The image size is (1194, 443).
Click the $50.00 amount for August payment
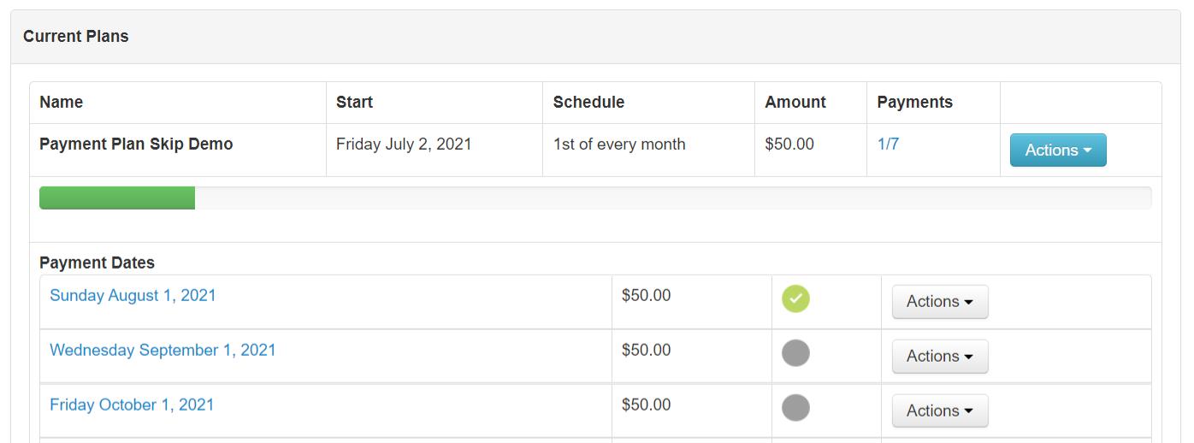(x=646, y=295)
